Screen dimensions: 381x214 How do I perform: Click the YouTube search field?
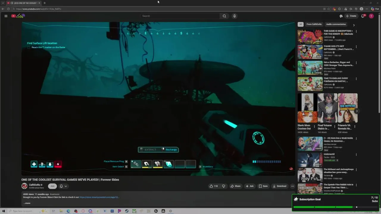pos(180,16)
